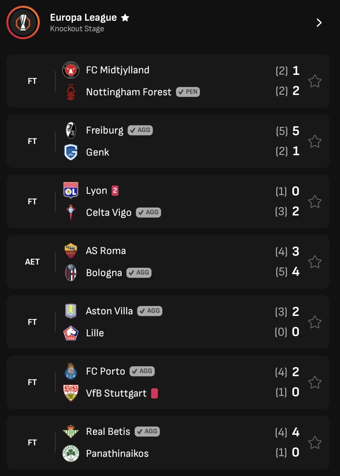Image resolution: width=340 pixels, height=476 pixels.
Task: Click the Nottingham Forest club crest
Action: tap(71, 92)
